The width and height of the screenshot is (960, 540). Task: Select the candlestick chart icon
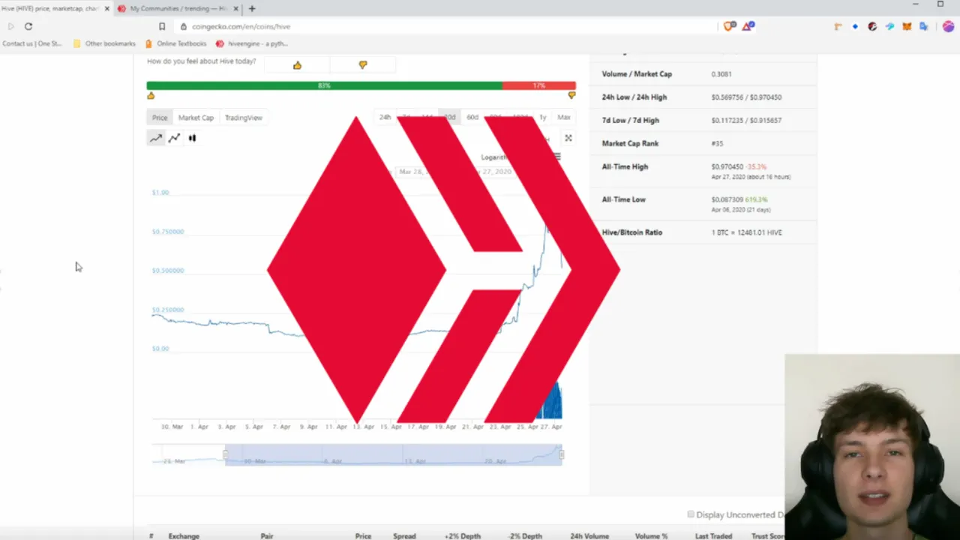[192, 138]
